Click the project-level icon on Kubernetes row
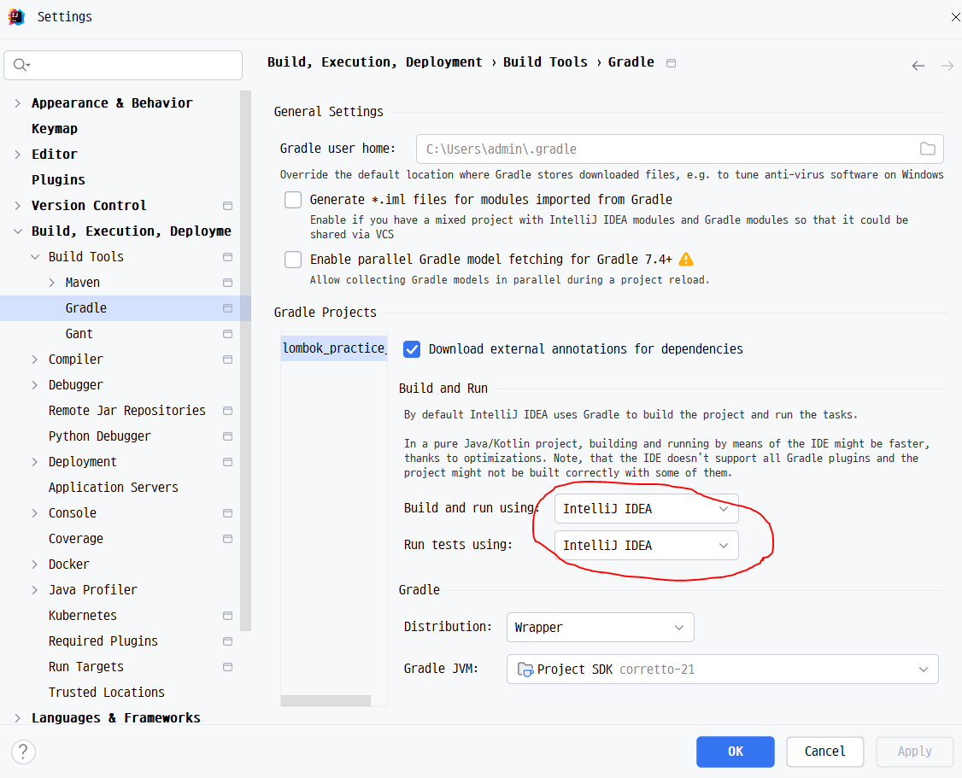 [227, 616]
